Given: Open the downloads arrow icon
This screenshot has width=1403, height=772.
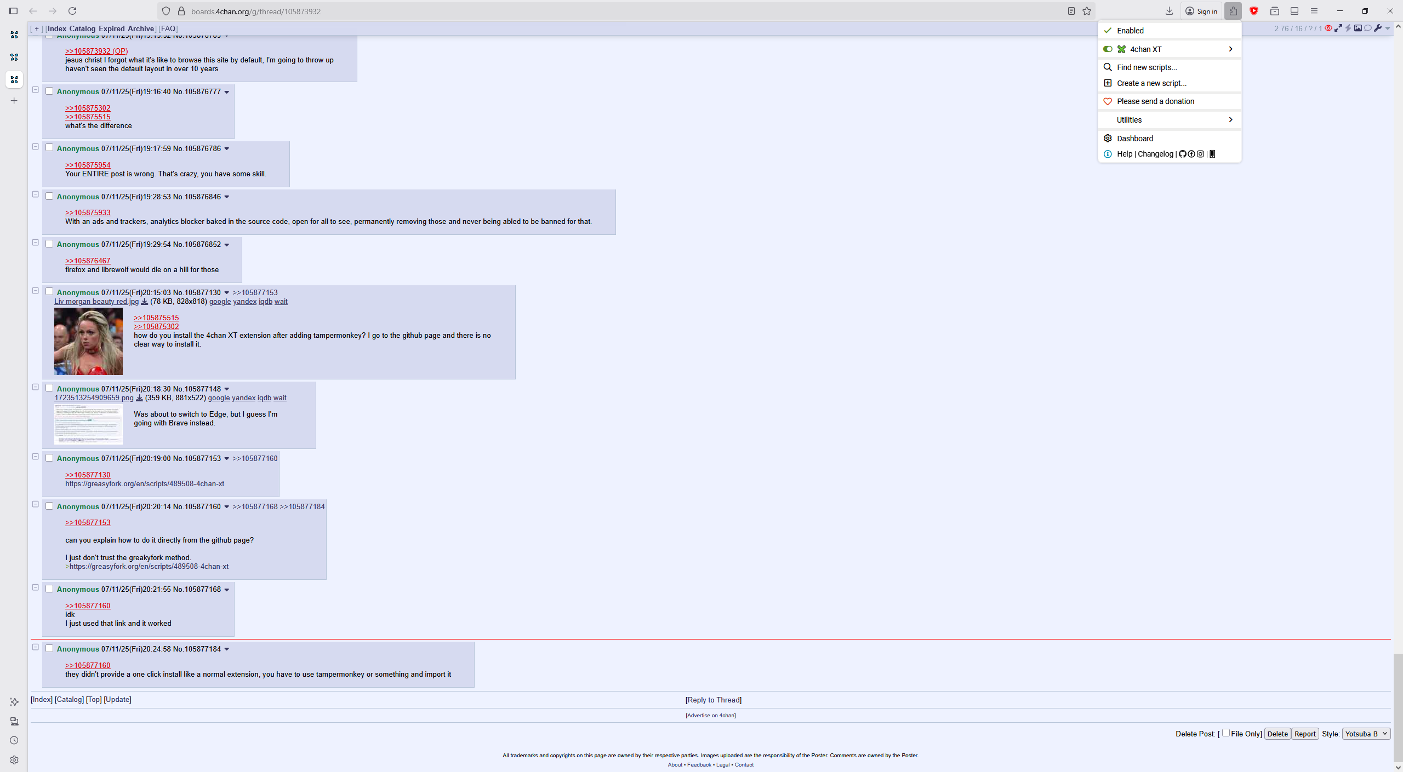Looking at the screenshot, I should [x=1169, y=11].
